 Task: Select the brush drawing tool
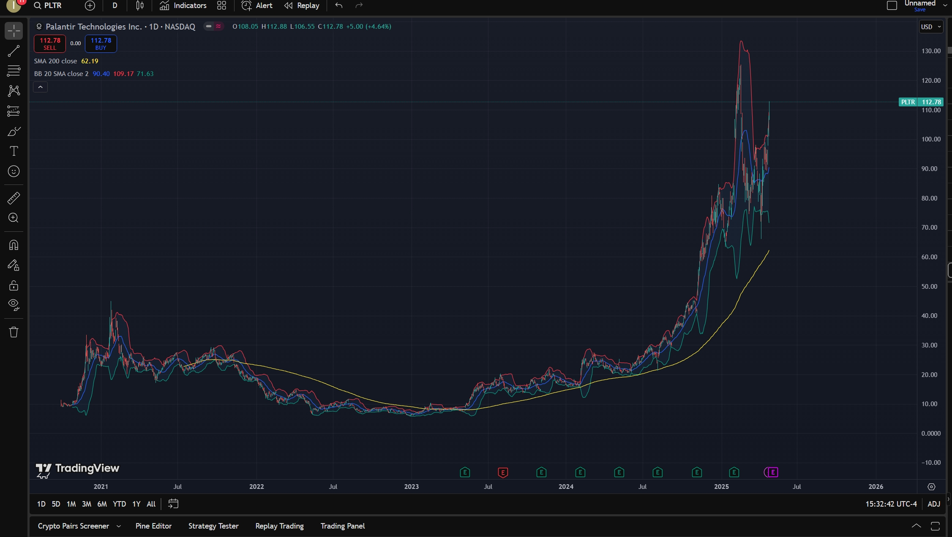point(14,131)
